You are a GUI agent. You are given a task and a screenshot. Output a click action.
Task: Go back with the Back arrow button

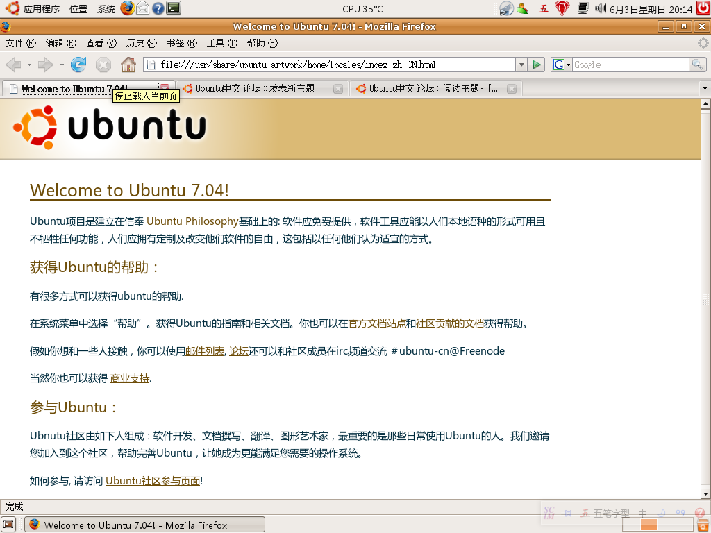[x=14, y=65]
